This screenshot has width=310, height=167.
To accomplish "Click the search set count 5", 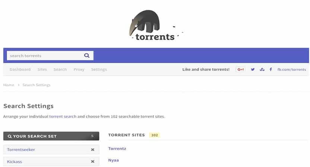I will (x=92, y=136).
